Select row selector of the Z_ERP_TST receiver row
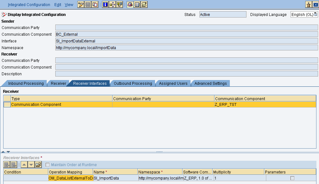Screen dimensions: 319x184 click(x=7, y=105)
